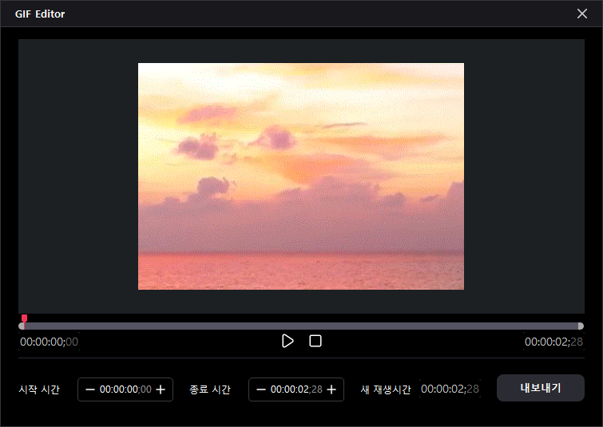Increase start time with plus icon
Image resolution: width=603 pixels, height=427 pixels.
pos(161,389)
